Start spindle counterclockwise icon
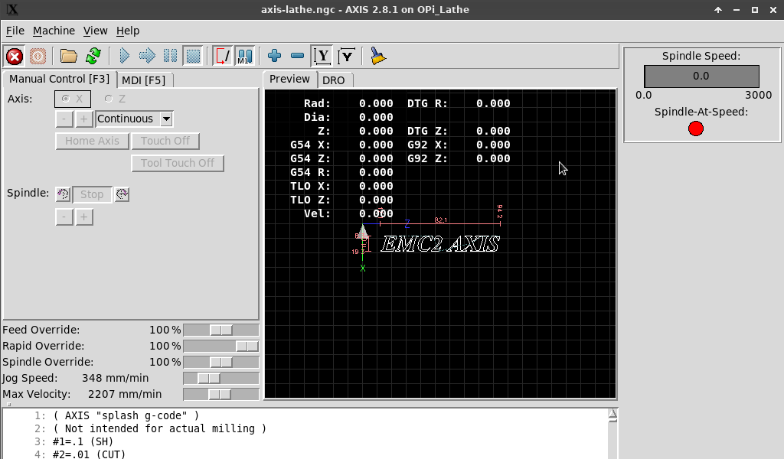 [x=63, y=194]
